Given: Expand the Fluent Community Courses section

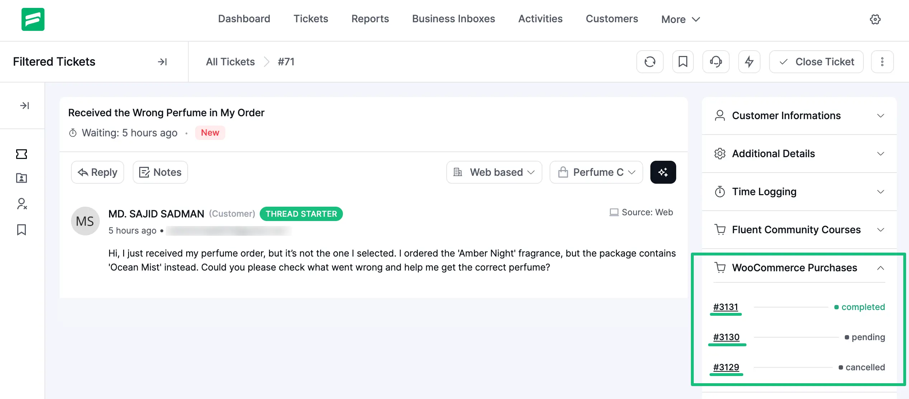Looking at the screenshot, I should tap(881, 230).
